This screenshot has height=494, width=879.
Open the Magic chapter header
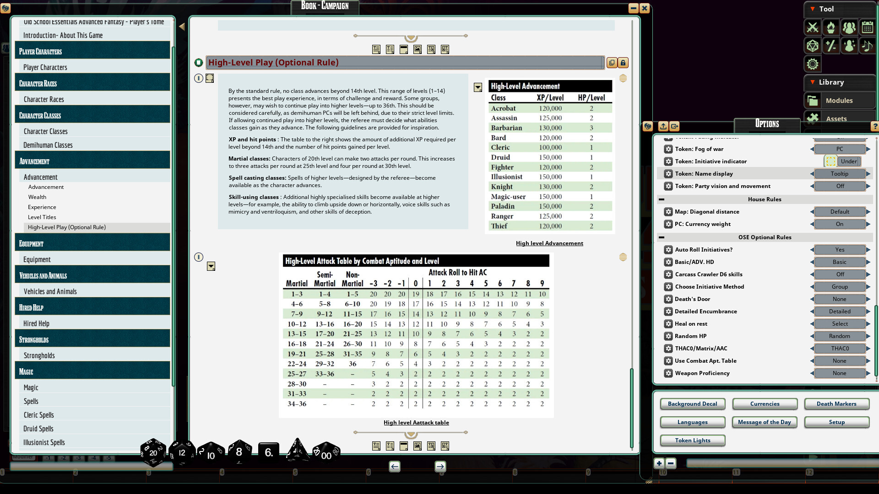[92, 371]
